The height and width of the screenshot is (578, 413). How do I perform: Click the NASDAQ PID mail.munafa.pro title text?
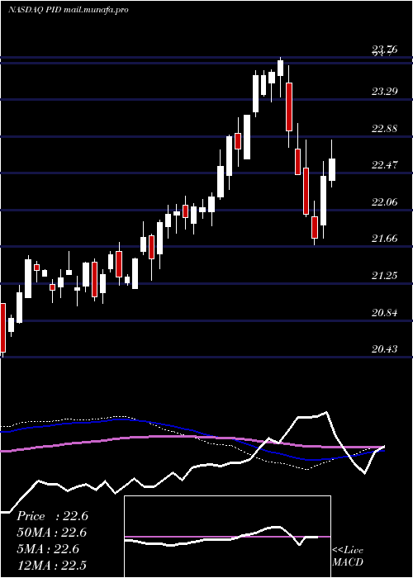pos(69,10)
